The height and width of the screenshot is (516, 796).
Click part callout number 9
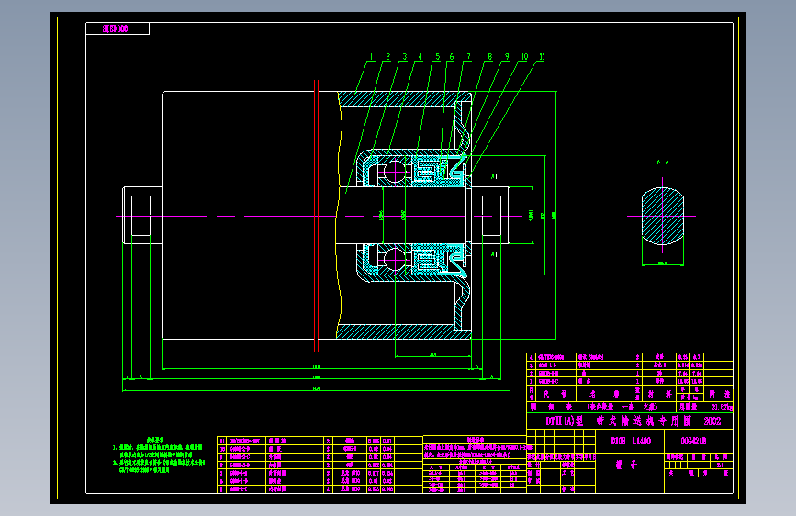point(507,57)
